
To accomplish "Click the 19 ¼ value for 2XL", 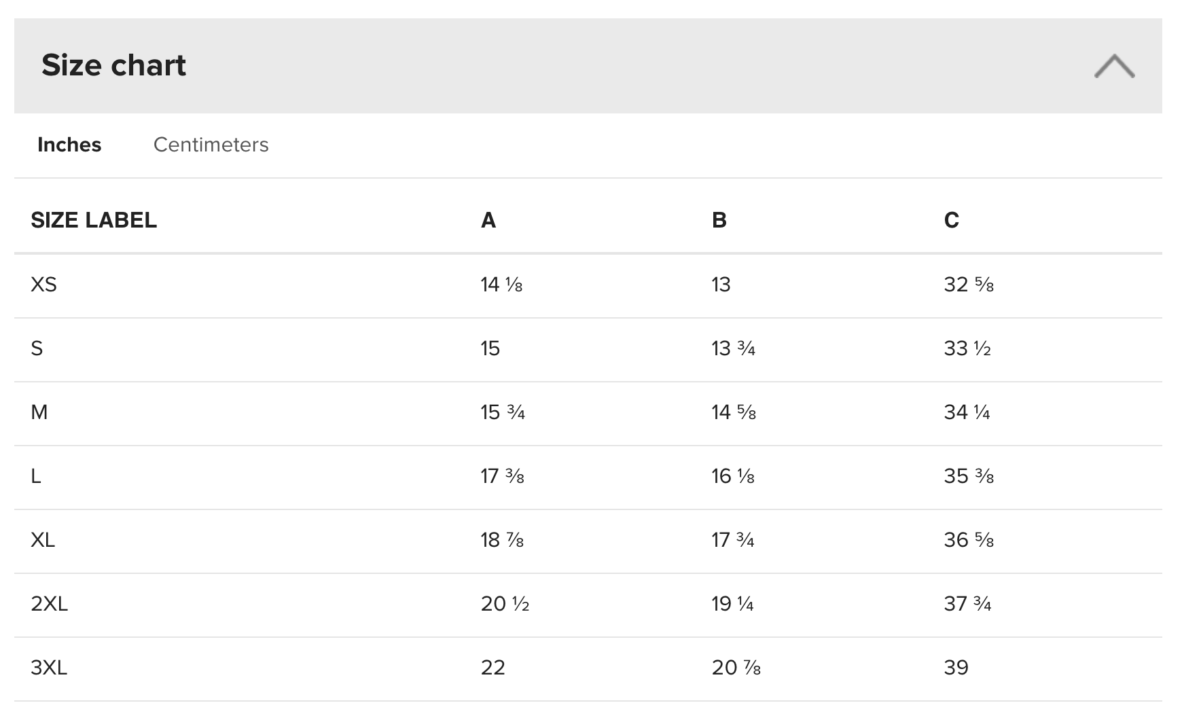I will pos(732,604).
